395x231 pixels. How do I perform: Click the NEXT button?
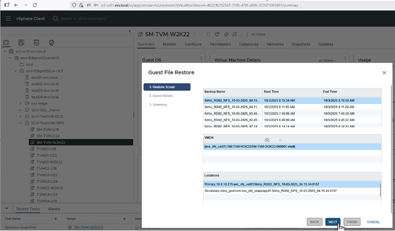tap(333, 222)
